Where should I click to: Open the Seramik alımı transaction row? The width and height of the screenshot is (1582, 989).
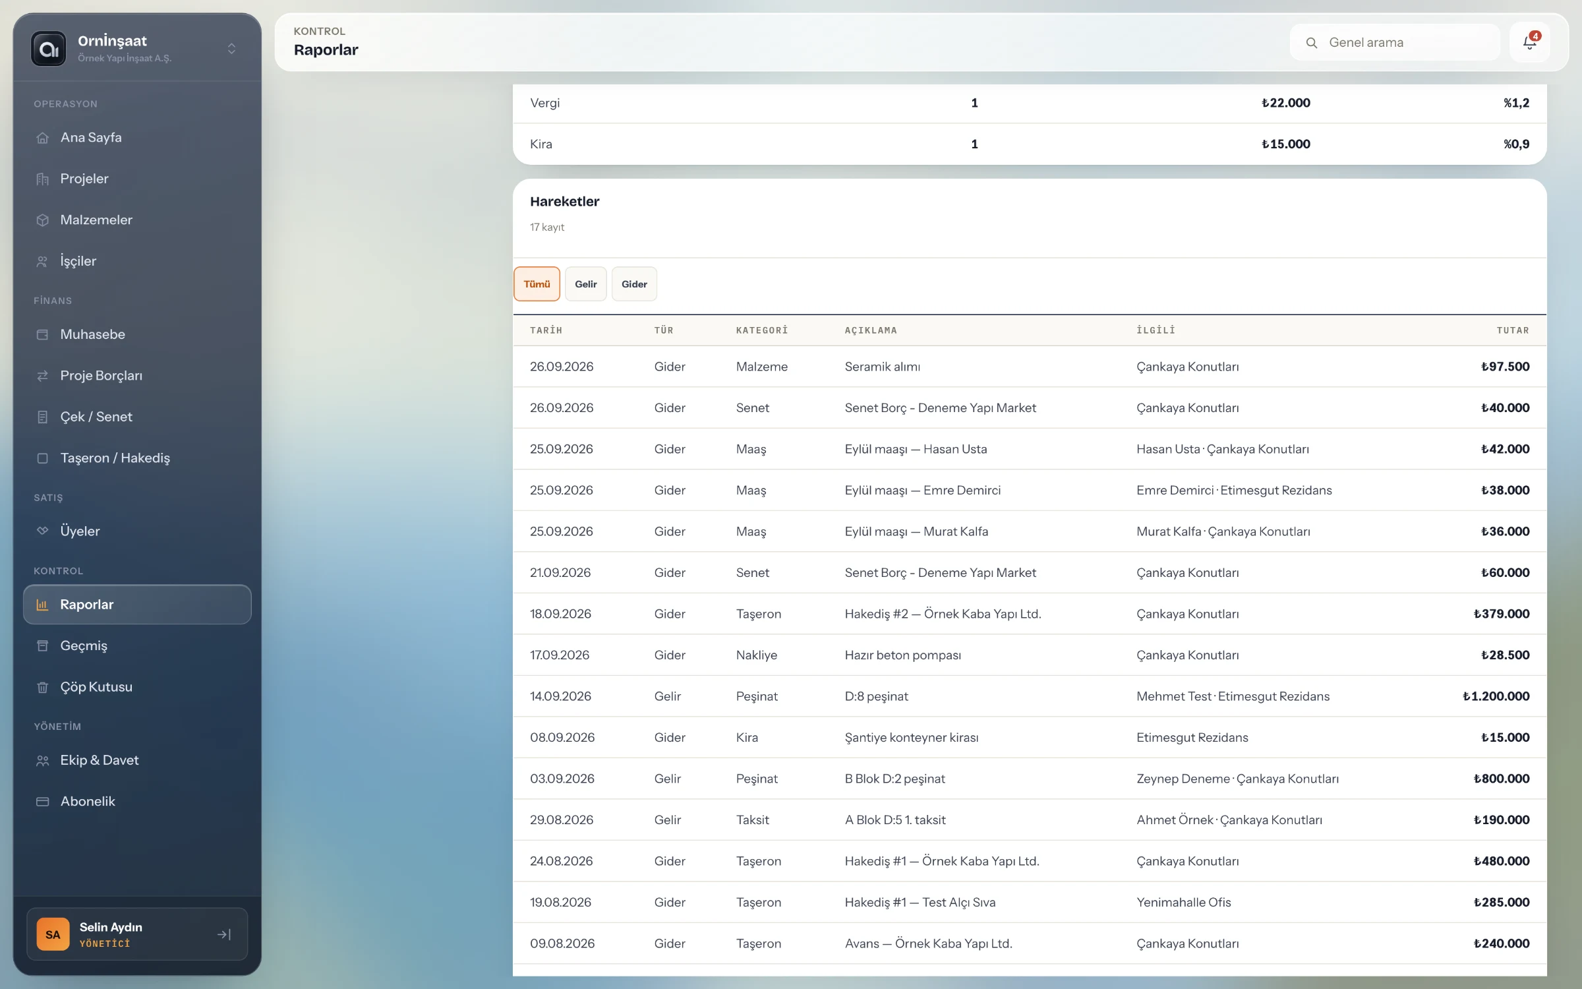(1030, 367)
